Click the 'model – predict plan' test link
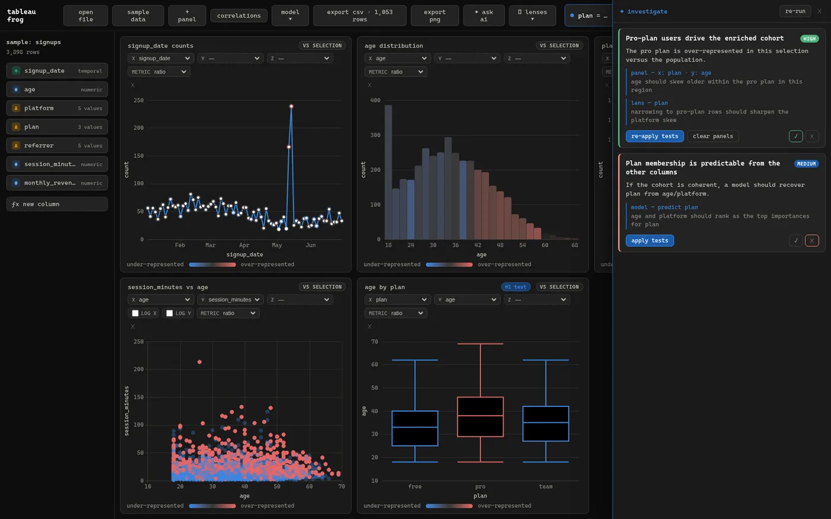The width and height of the screenshot is (831, 519). coord(664,207)
